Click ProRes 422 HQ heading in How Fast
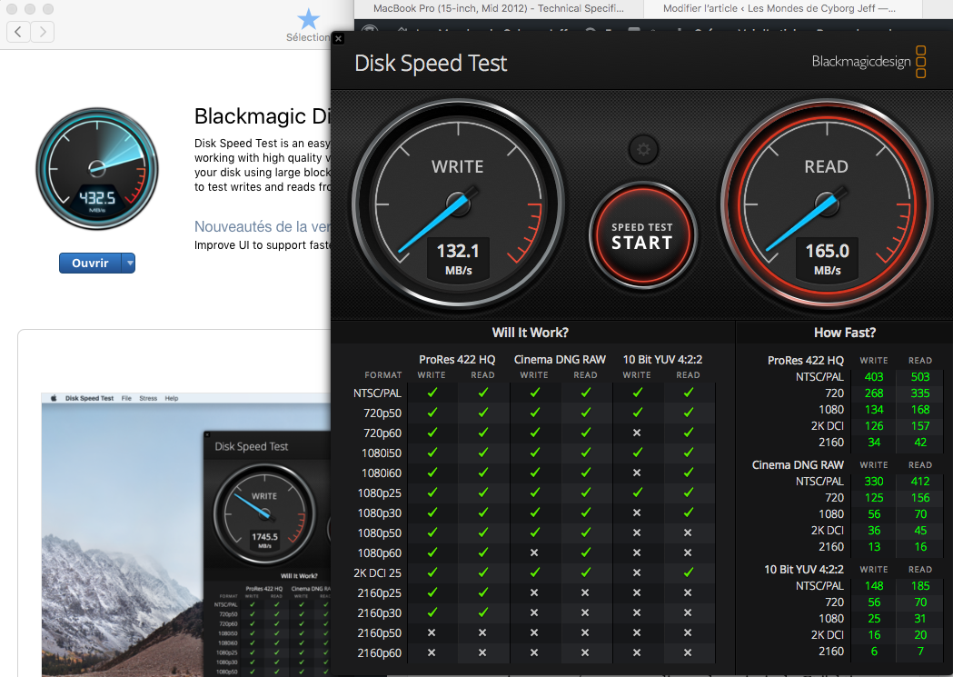Image resolution: width=953 pixels, height=677 pixels. tap(805, 361)
